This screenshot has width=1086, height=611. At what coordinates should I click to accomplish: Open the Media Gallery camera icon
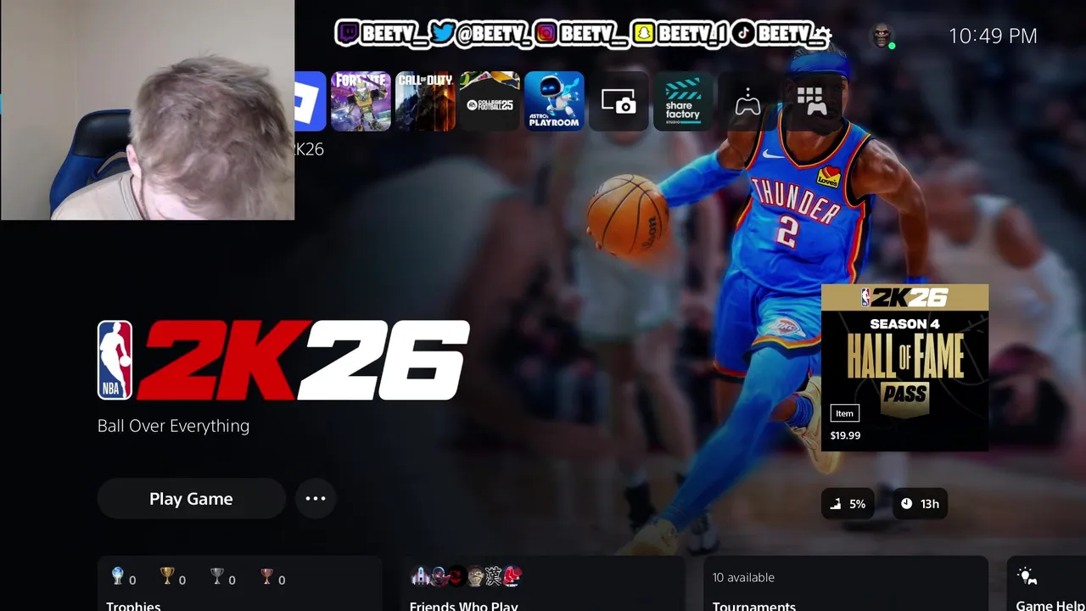click(619, 101)
